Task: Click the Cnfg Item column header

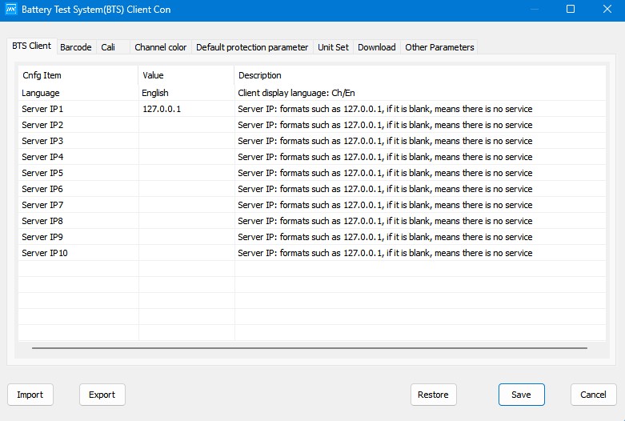Action: point(78,75)
